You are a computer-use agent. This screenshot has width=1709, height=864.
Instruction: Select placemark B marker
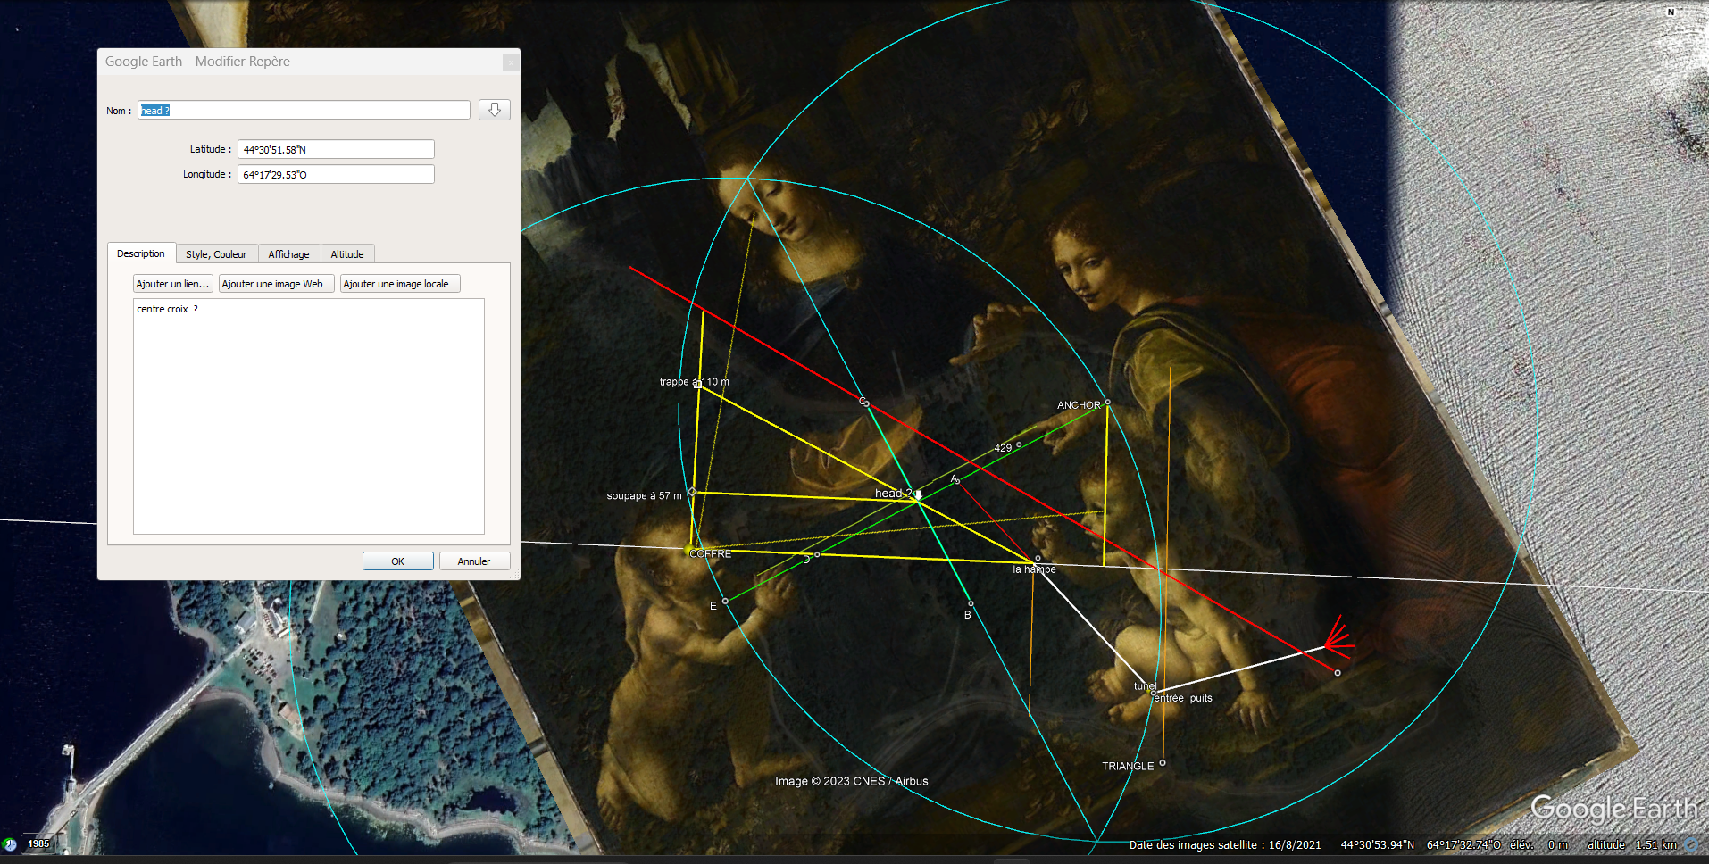pyautogui.click(x=971, y=604)
